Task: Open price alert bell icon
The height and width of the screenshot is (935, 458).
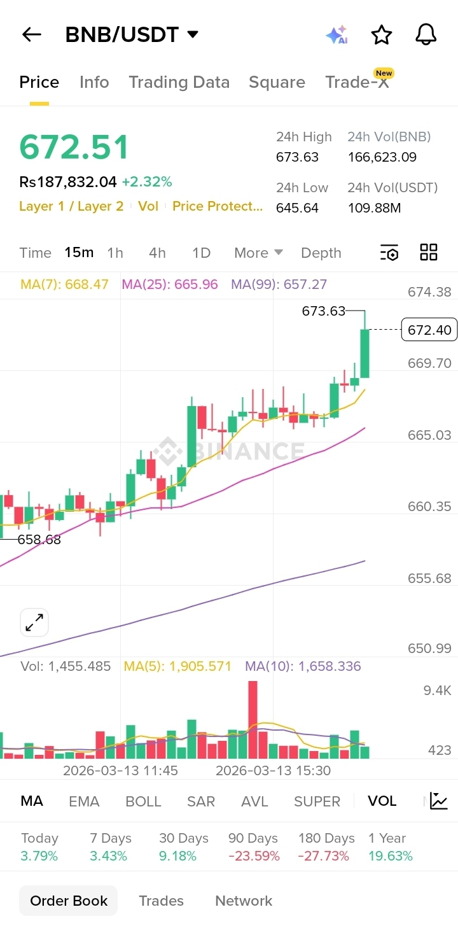Action: coord(426,34)
